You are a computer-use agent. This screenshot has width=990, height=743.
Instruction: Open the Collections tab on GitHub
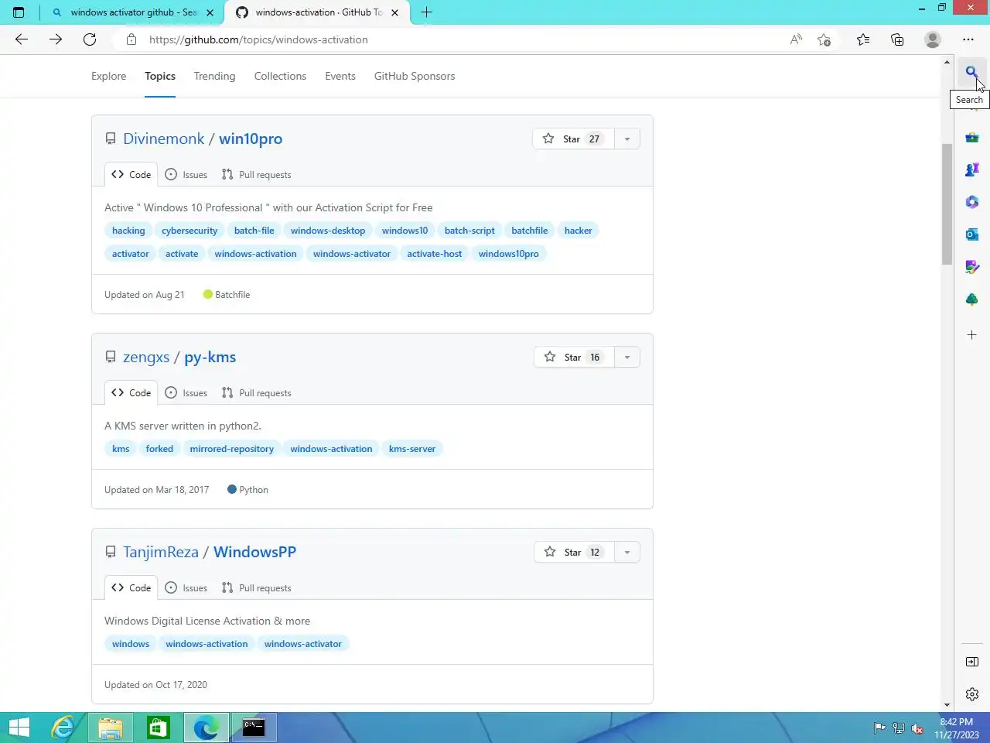click(x=280, y=76)
